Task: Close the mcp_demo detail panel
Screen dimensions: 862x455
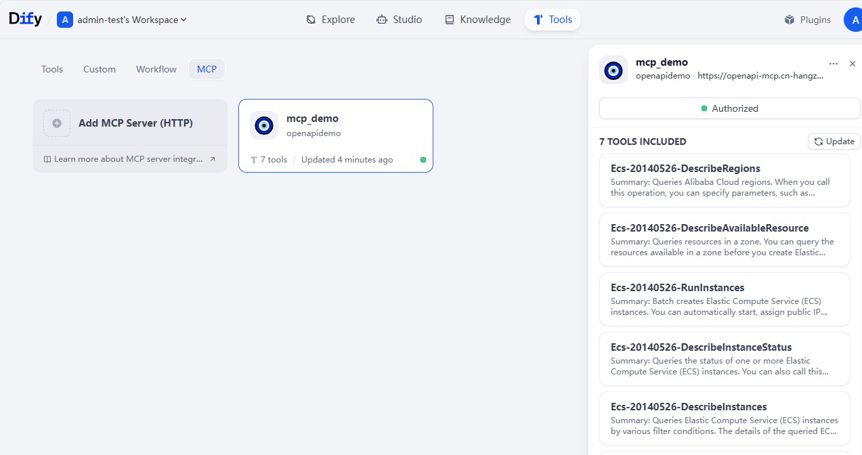Action: (853, 64)
